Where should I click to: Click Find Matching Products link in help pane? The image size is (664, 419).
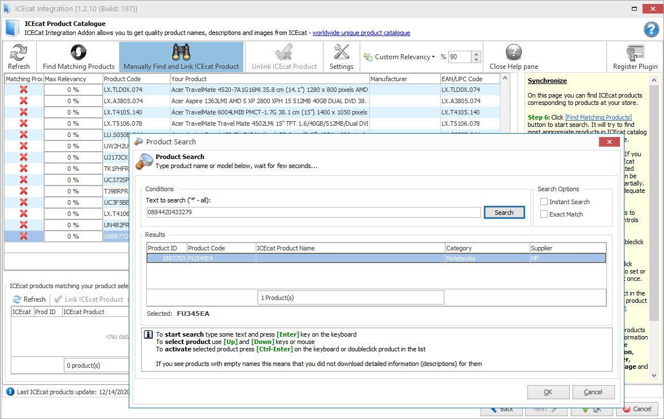pyautogui.click(x=599, y=117)
